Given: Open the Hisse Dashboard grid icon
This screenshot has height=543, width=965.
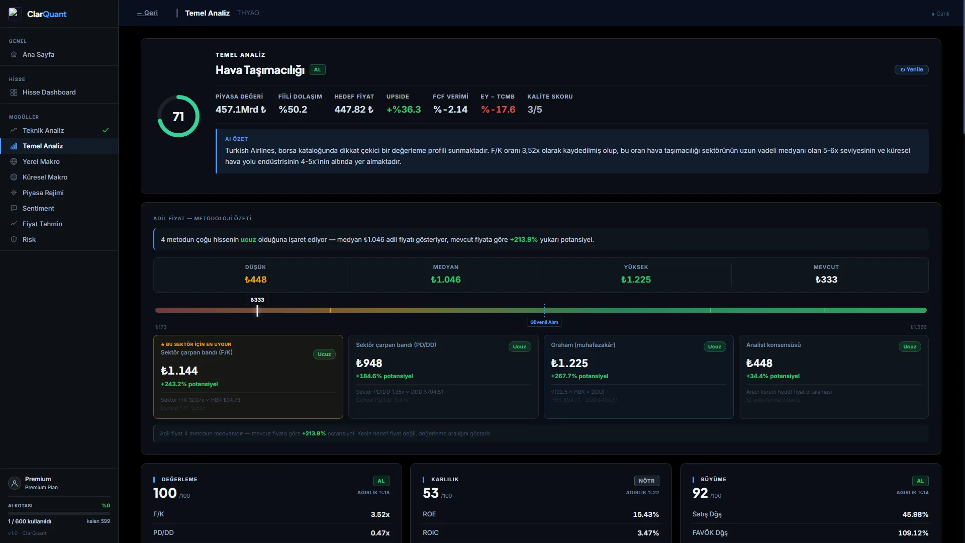Looking at the screenshot, I should point(14,93).
